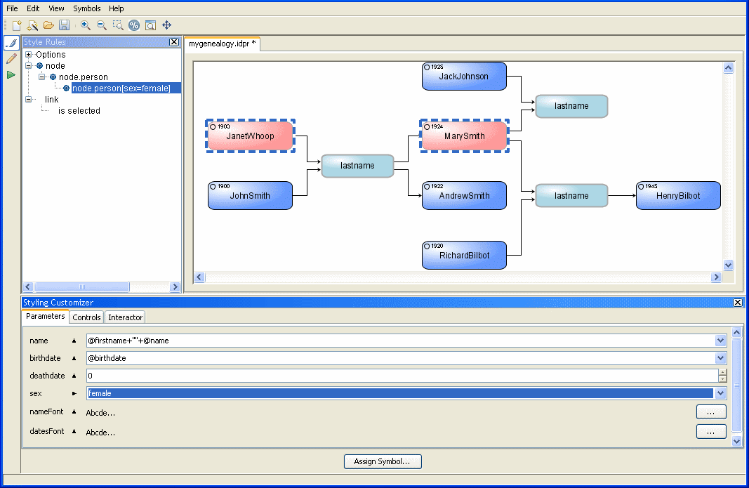Click the Style Rules horizontal scrollbar thumb
The height and width of the screenshot is (488, 749).
point(81,286)
